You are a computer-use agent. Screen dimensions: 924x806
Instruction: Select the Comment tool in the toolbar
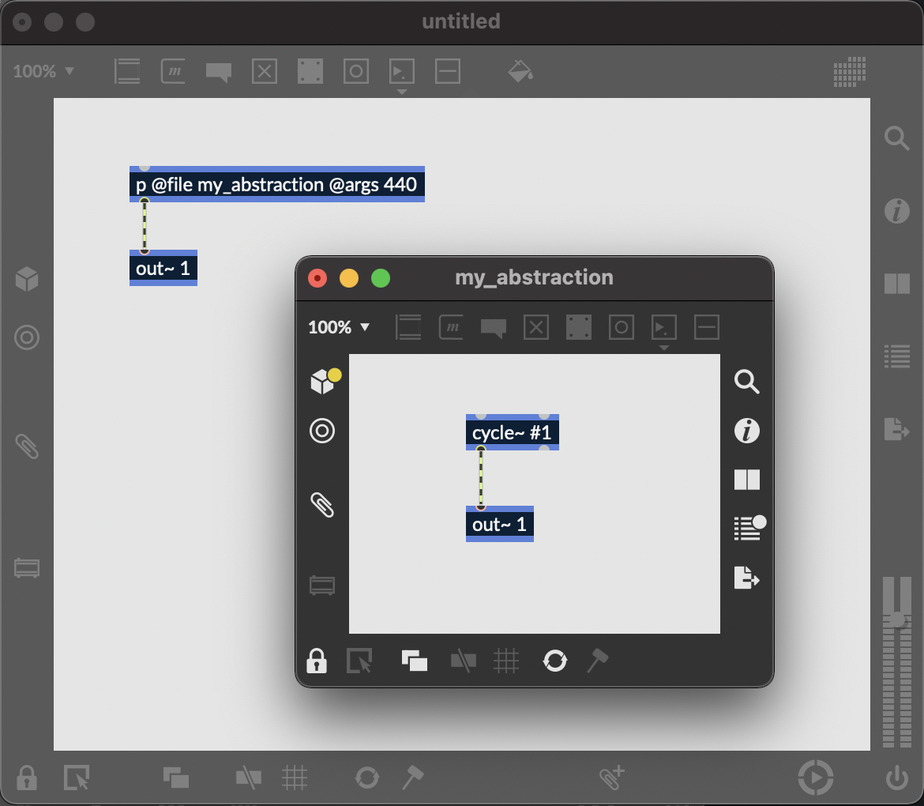218,71
